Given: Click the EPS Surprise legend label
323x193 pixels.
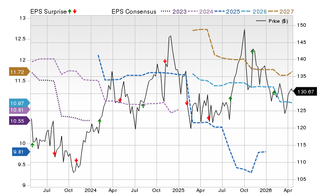Looking at the screenshot, I should click(48, 12).
